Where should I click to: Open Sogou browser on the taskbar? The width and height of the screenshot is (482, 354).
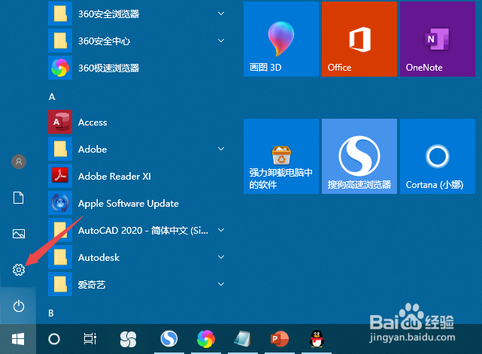pyautogui.click(x=168, y=339)
